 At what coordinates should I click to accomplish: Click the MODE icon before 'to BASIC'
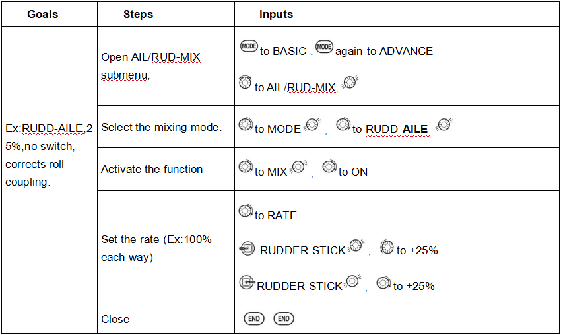point(249,46)
